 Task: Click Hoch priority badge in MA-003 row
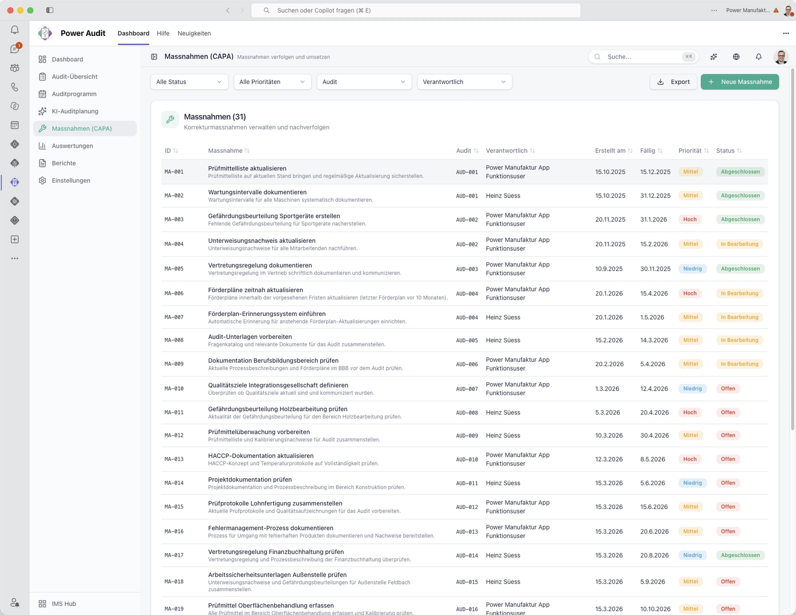690,219
